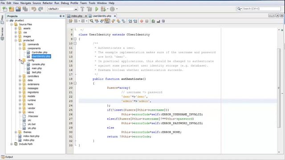
Task: Open the Refactor menu
Action: point(48,3)
